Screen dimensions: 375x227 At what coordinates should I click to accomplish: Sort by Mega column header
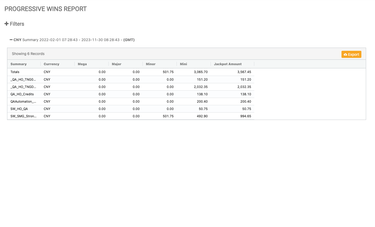[82, 64]
